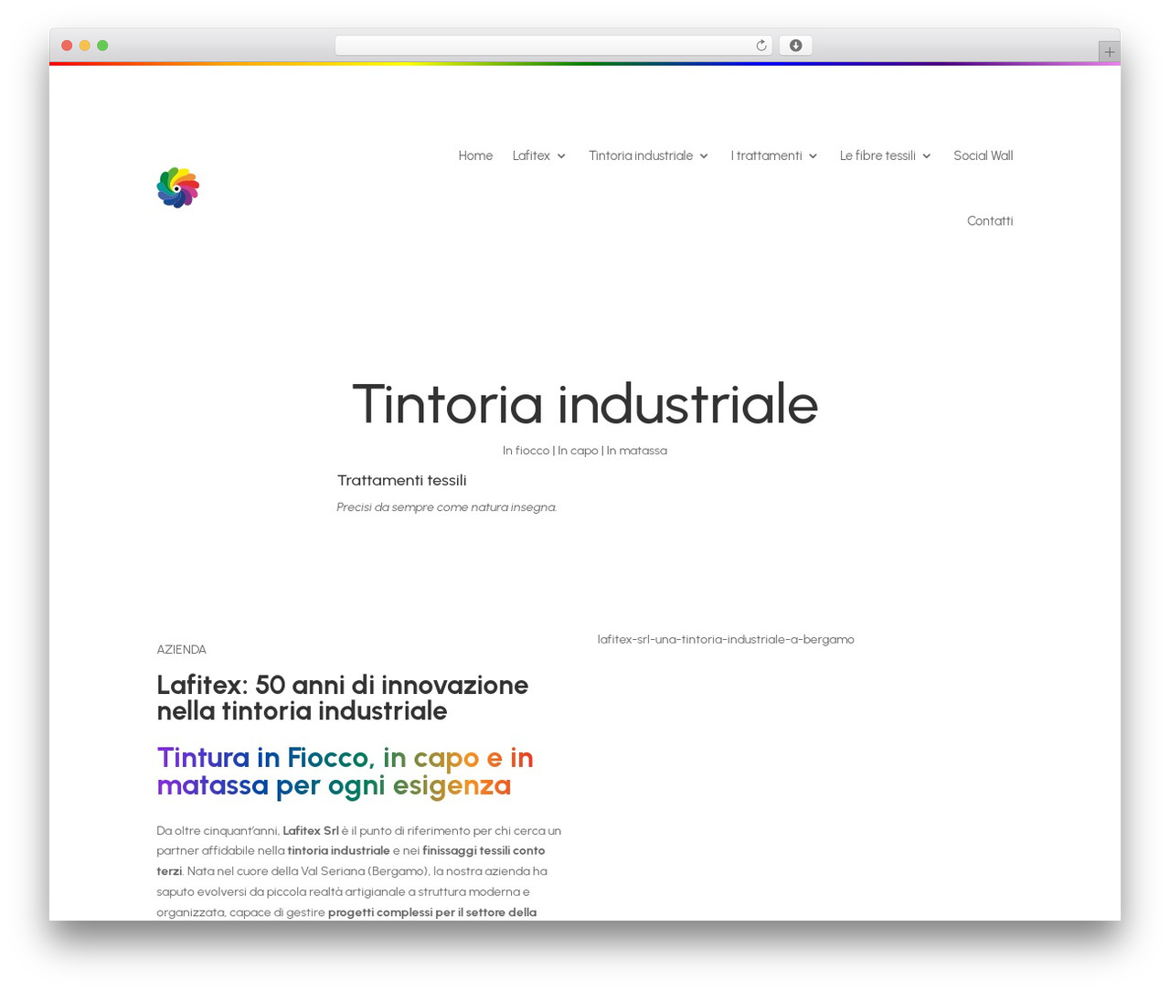This screenshot has width=1170, height=991.
Task: Click the 'In fiocco | In capo | In matassa' subtitle
Action: click(x=585, y=451)
